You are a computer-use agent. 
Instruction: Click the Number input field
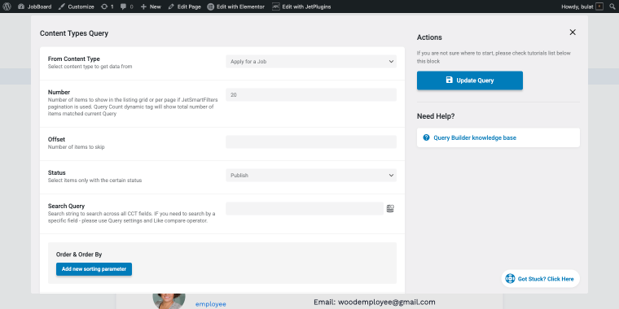(x=311, y=94)
